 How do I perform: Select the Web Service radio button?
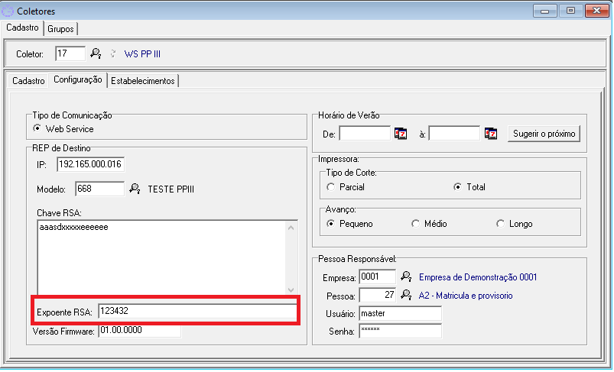pyautogui.click(x=38, y=129)
